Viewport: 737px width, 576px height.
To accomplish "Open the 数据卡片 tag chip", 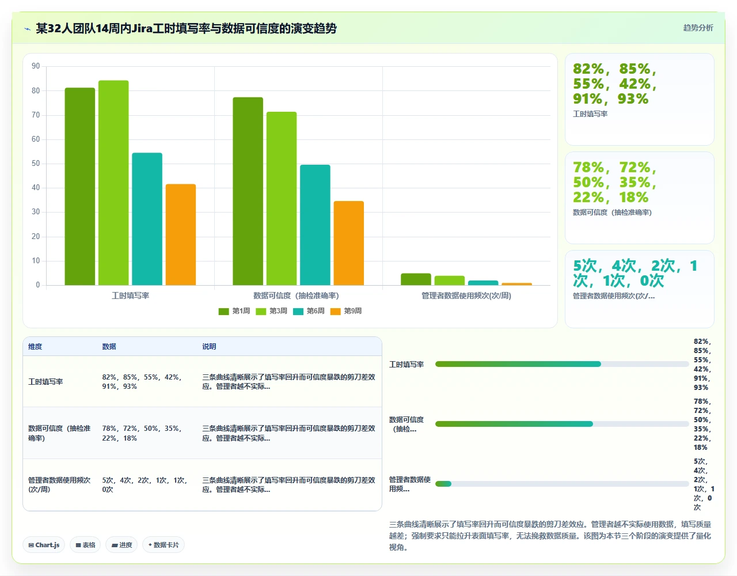I will 164,545.
